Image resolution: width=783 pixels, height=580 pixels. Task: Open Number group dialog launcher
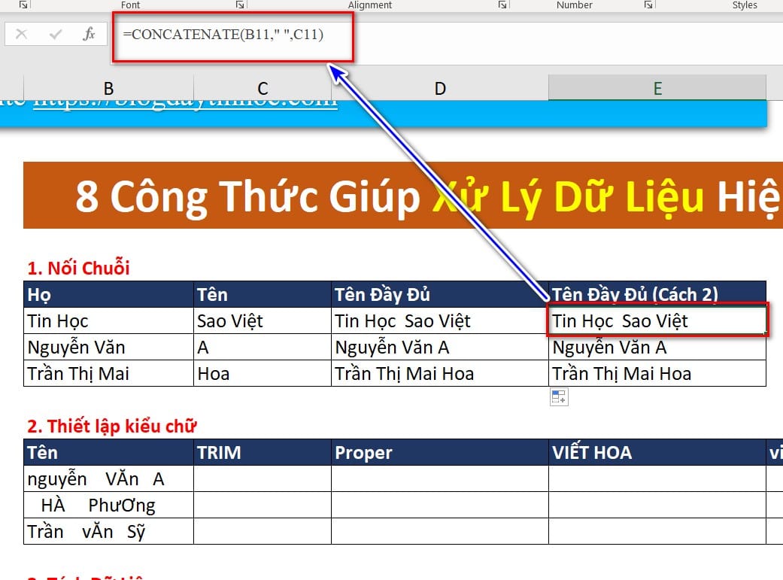648,5
